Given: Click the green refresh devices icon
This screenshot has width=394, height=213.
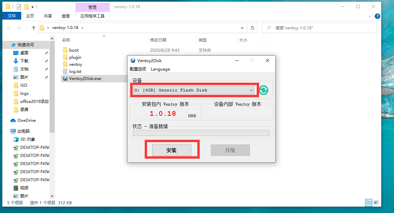Looking at the screenshot, I should click(263, 90).
